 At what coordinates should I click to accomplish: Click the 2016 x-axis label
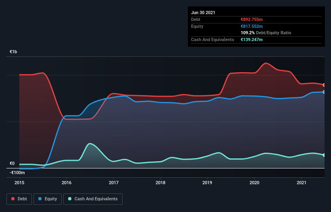pyautogui.click(x=67, y=183)
